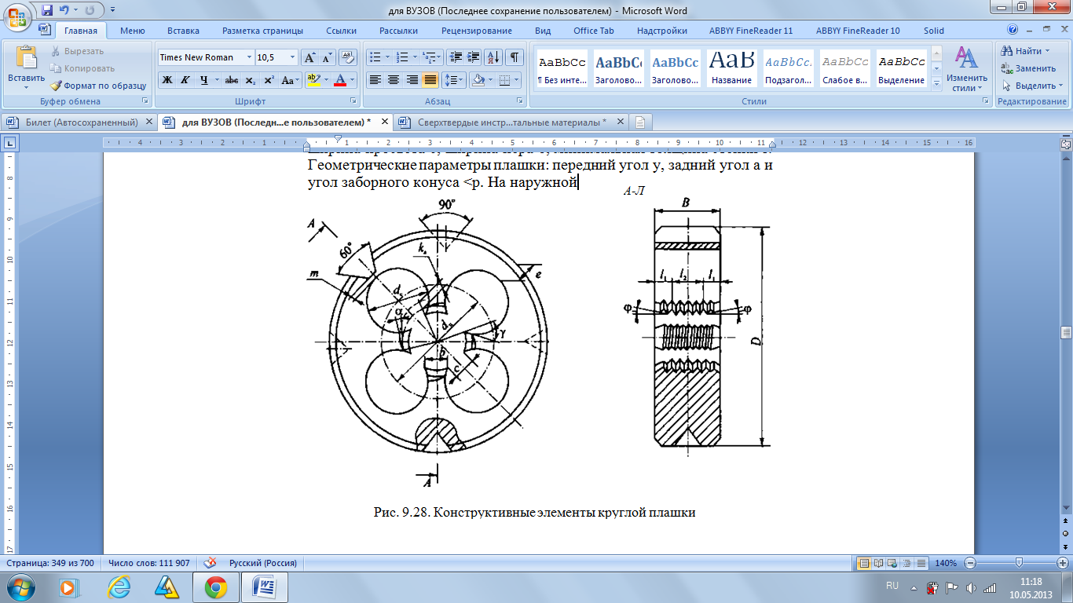The image size is (1073, 603).
Task: Click the zoom slider handle
Action: tap(1019, 563)
